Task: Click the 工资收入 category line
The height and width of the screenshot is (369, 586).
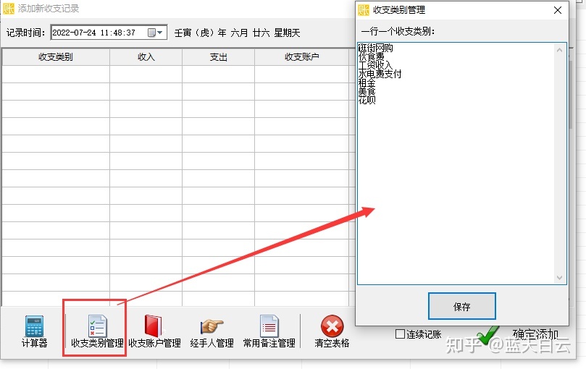Action: 376,65
